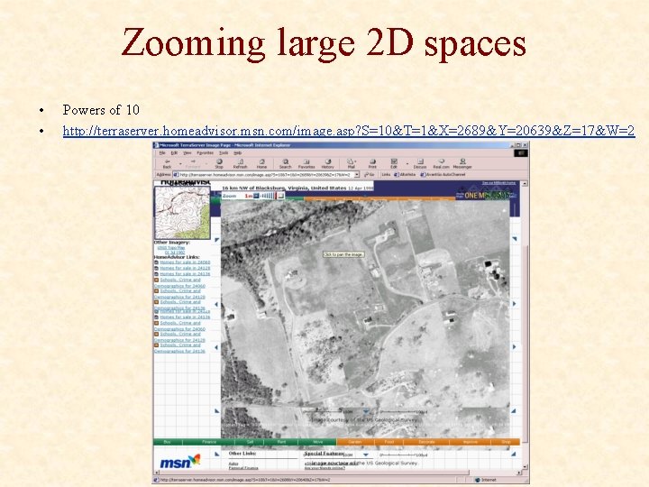This screenshot has height=487, width=649.
Task: Click the Improve tab in the orange bar
Action: pos(471,442)
